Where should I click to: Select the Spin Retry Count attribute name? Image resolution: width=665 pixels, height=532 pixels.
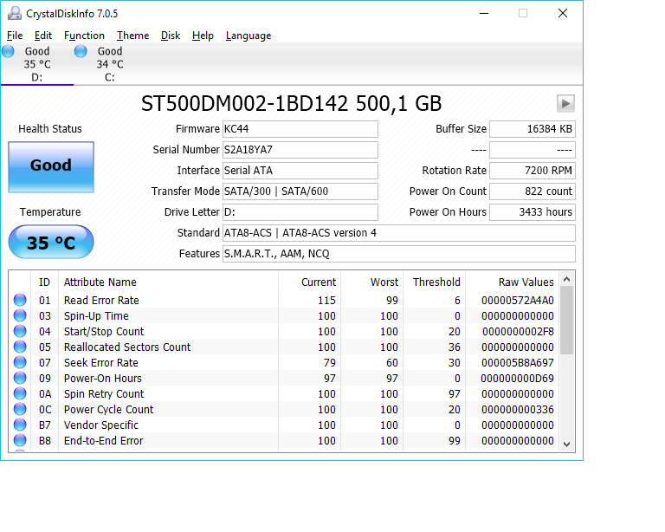click(104, 394)
